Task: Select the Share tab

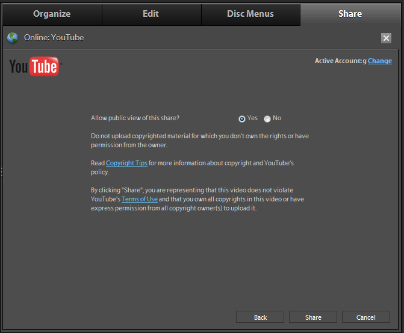Action: [350, 14]
